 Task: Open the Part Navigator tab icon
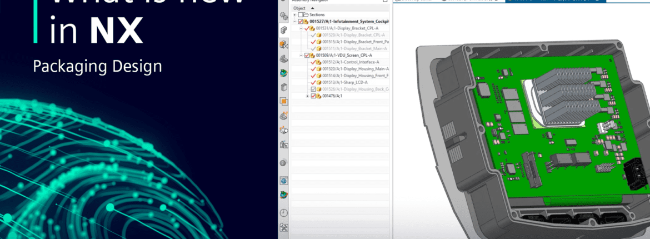283,58
